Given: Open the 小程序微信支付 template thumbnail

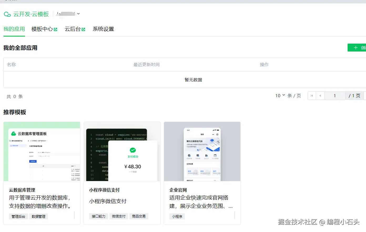Looking at the screenshot, I should (x=122, y=151).
